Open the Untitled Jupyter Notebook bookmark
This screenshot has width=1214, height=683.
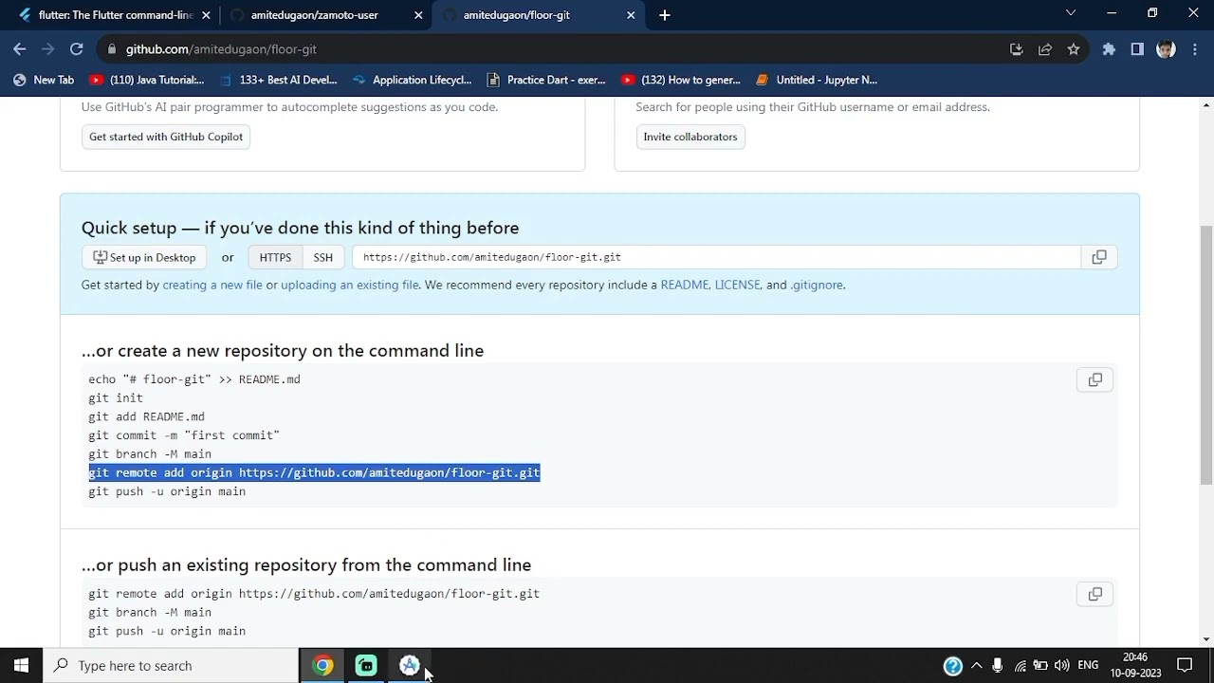coord(817,80)
